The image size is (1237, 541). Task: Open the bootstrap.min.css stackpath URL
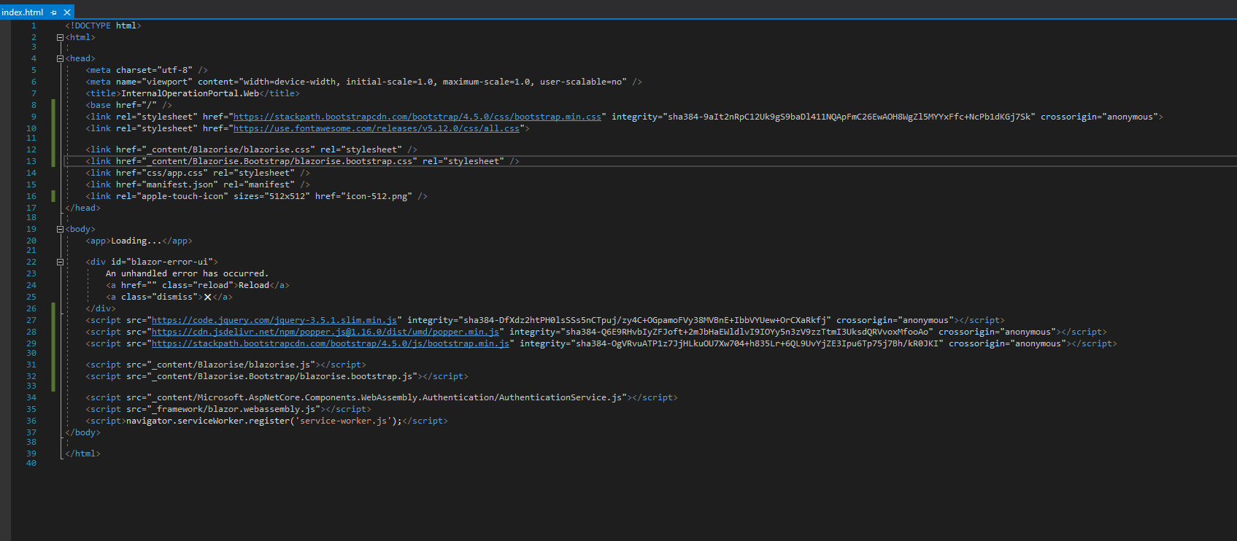[417, 117]
